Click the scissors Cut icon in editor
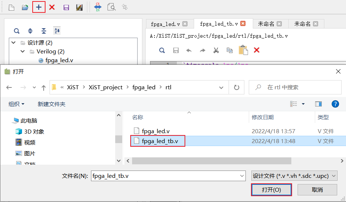This screenshot has height=202, width=346. pos(216,50)
